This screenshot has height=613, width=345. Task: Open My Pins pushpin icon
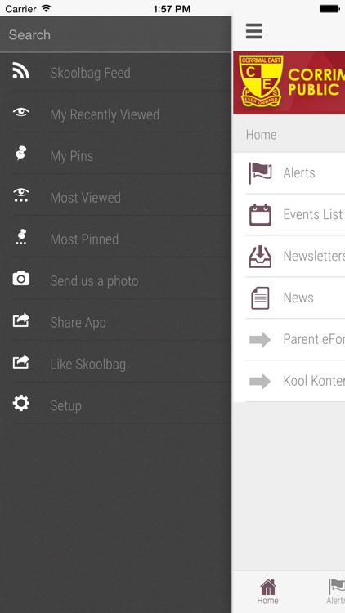click(20, 154)
